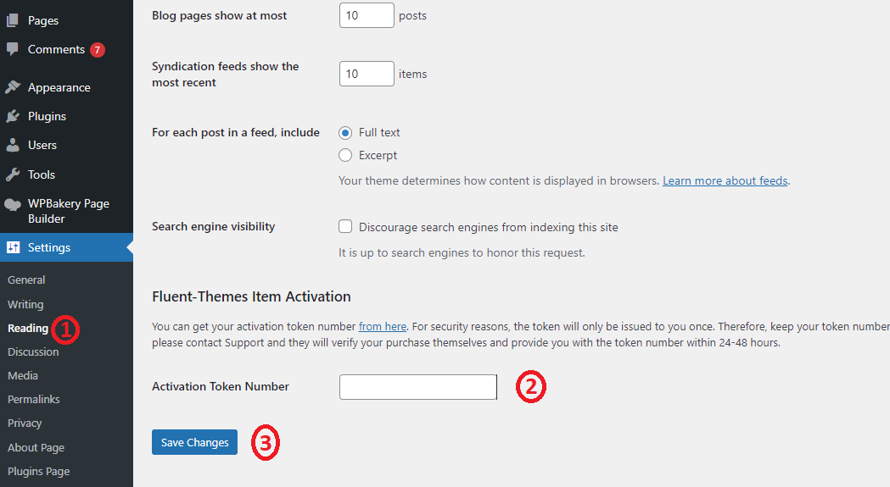The height and width of the screenshot is (487, 890).
Task: Click the Syndication feeds items number field
Action: (367, 74)
